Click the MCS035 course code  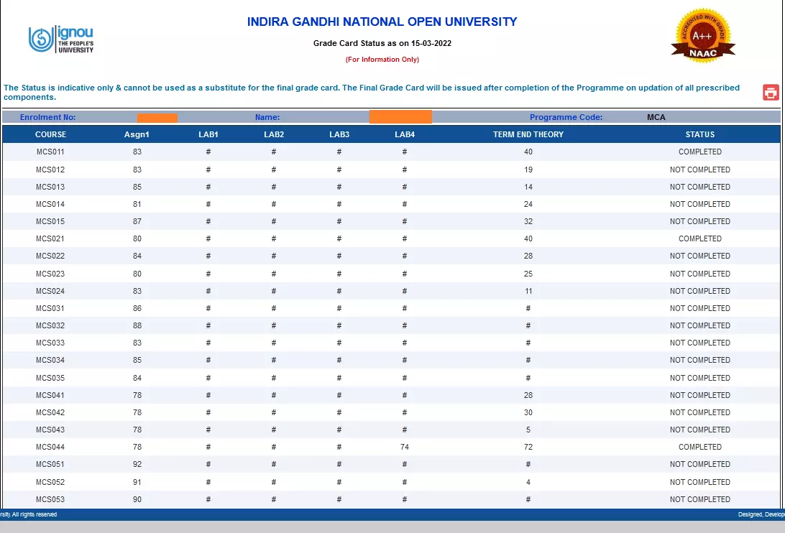[50, 378]
